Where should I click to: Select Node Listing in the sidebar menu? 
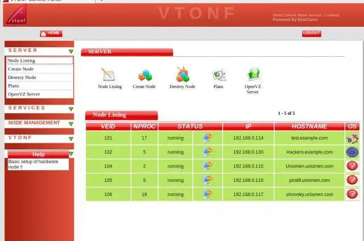click(x=40, y=61)
